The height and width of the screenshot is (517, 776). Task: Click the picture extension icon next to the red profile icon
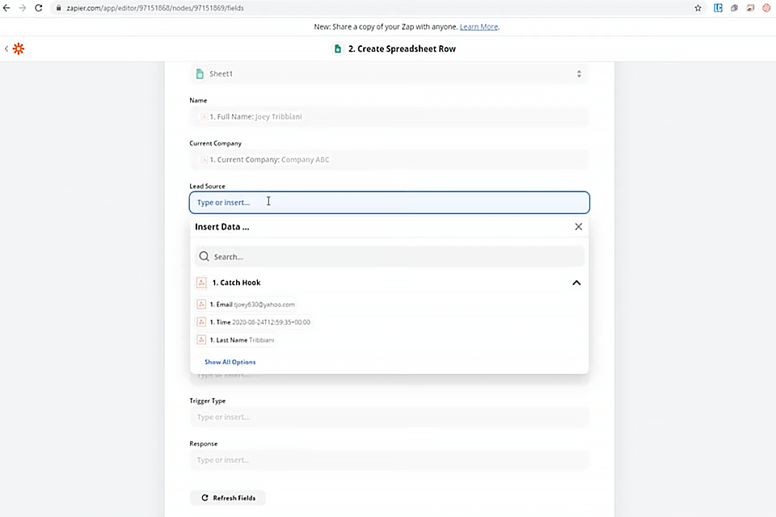tap(750, 8)
